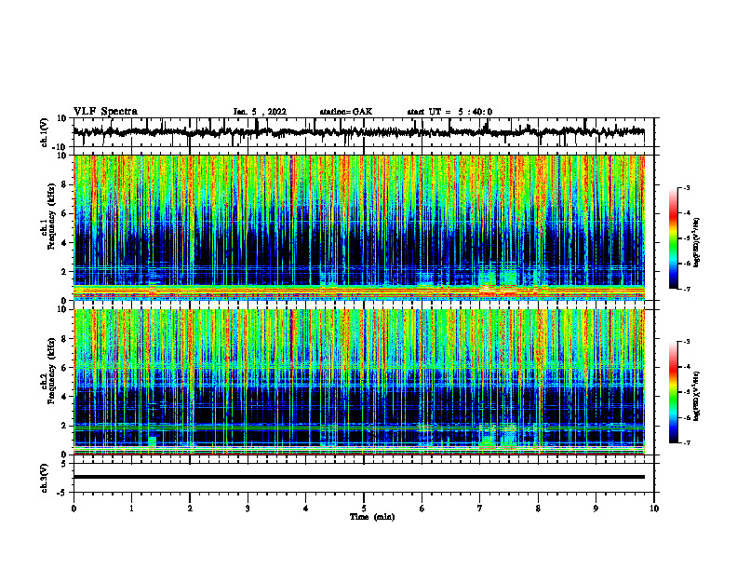Click the 'ch.3(V)' axis label

45,478
